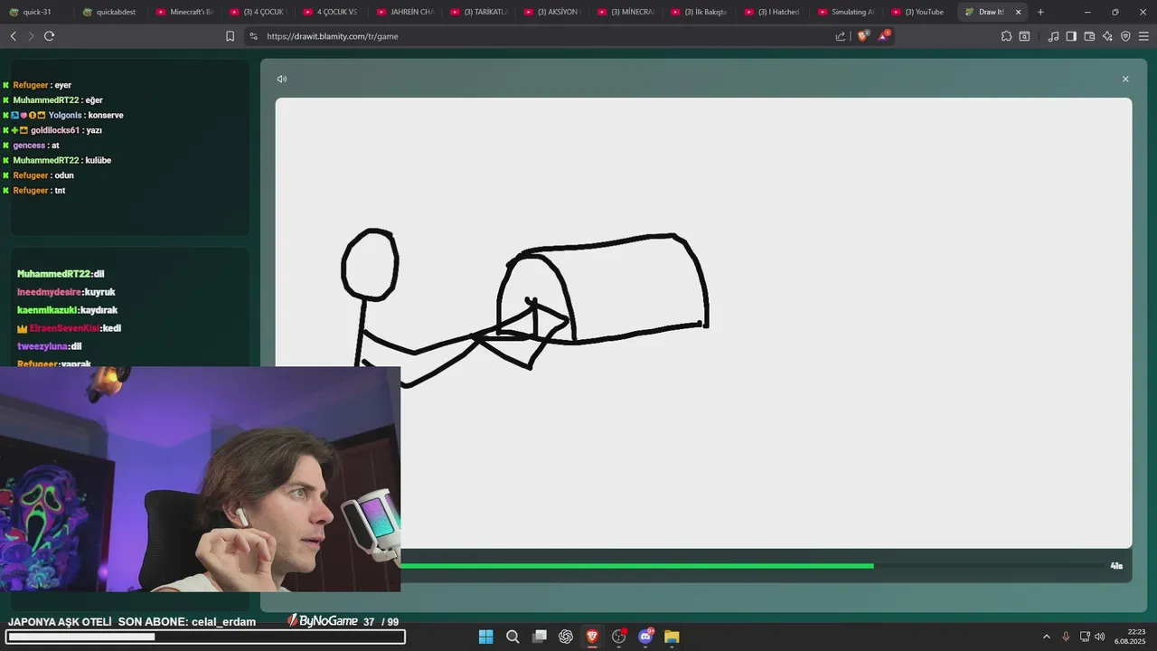This screenshot has height=651, width=1157.
Task: Open the browser hamburger menu
Action: tap(1143, 36)
